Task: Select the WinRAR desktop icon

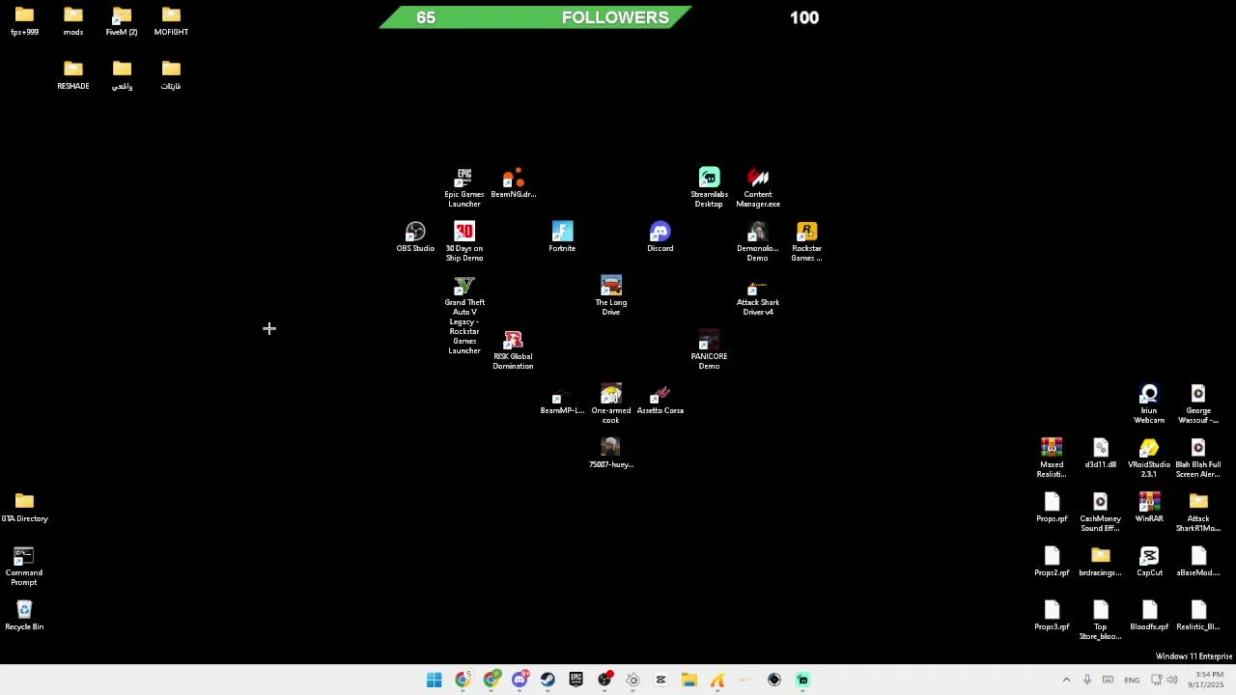Action: click(x=1149, y=508)
